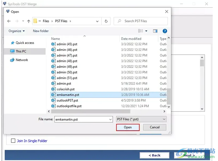This screenshot has width=218, height=161.
Task: Click the This PC monitor icon
Action: (x=12, y=51)
